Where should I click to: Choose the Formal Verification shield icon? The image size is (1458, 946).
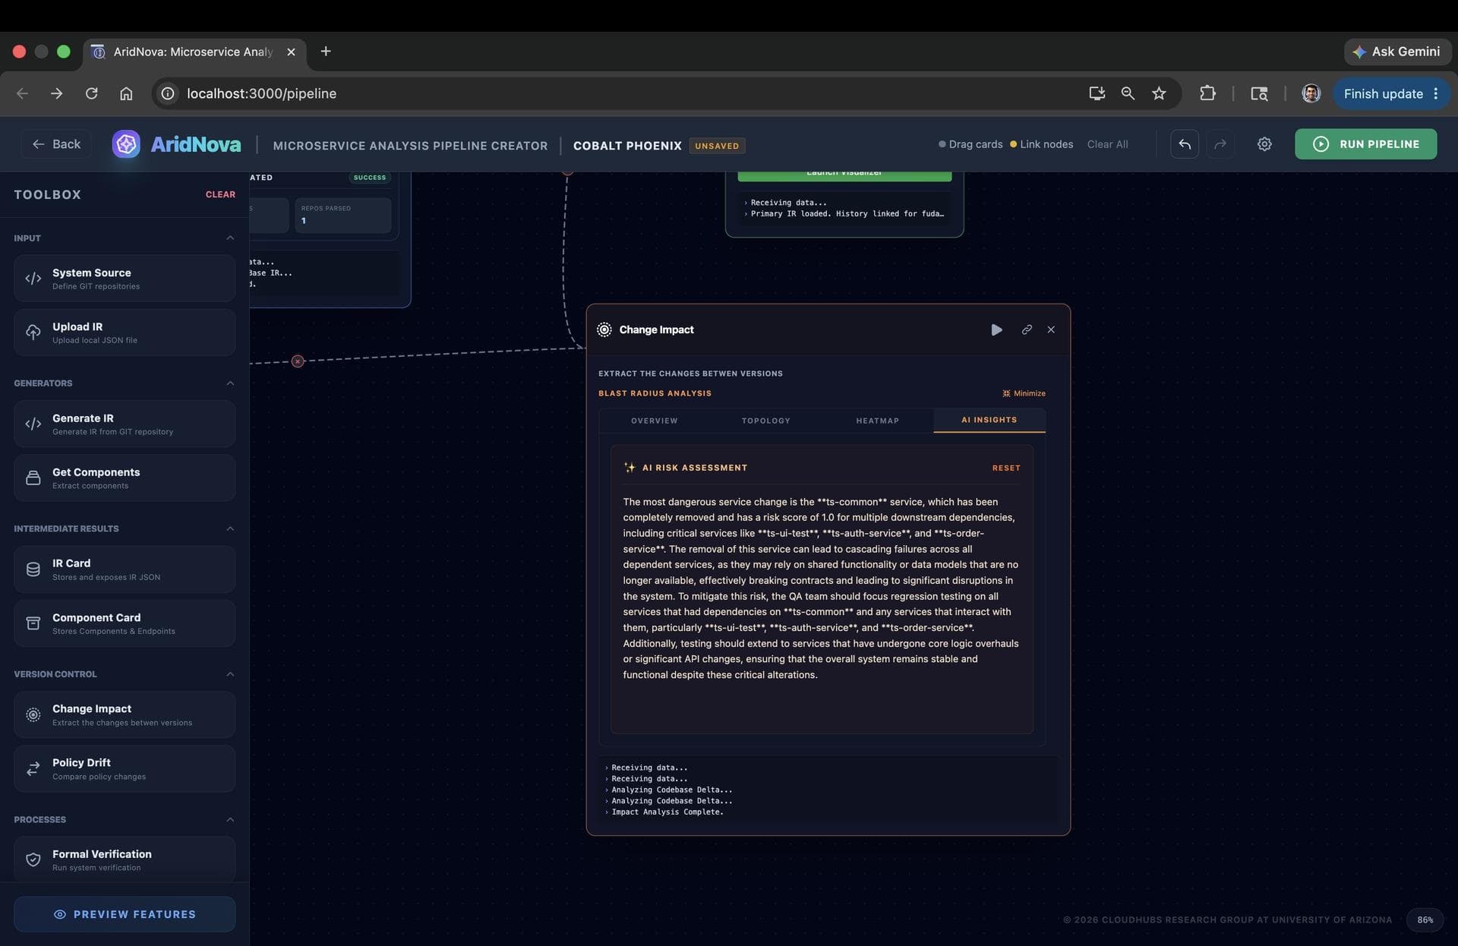click(x=33, y=859)
